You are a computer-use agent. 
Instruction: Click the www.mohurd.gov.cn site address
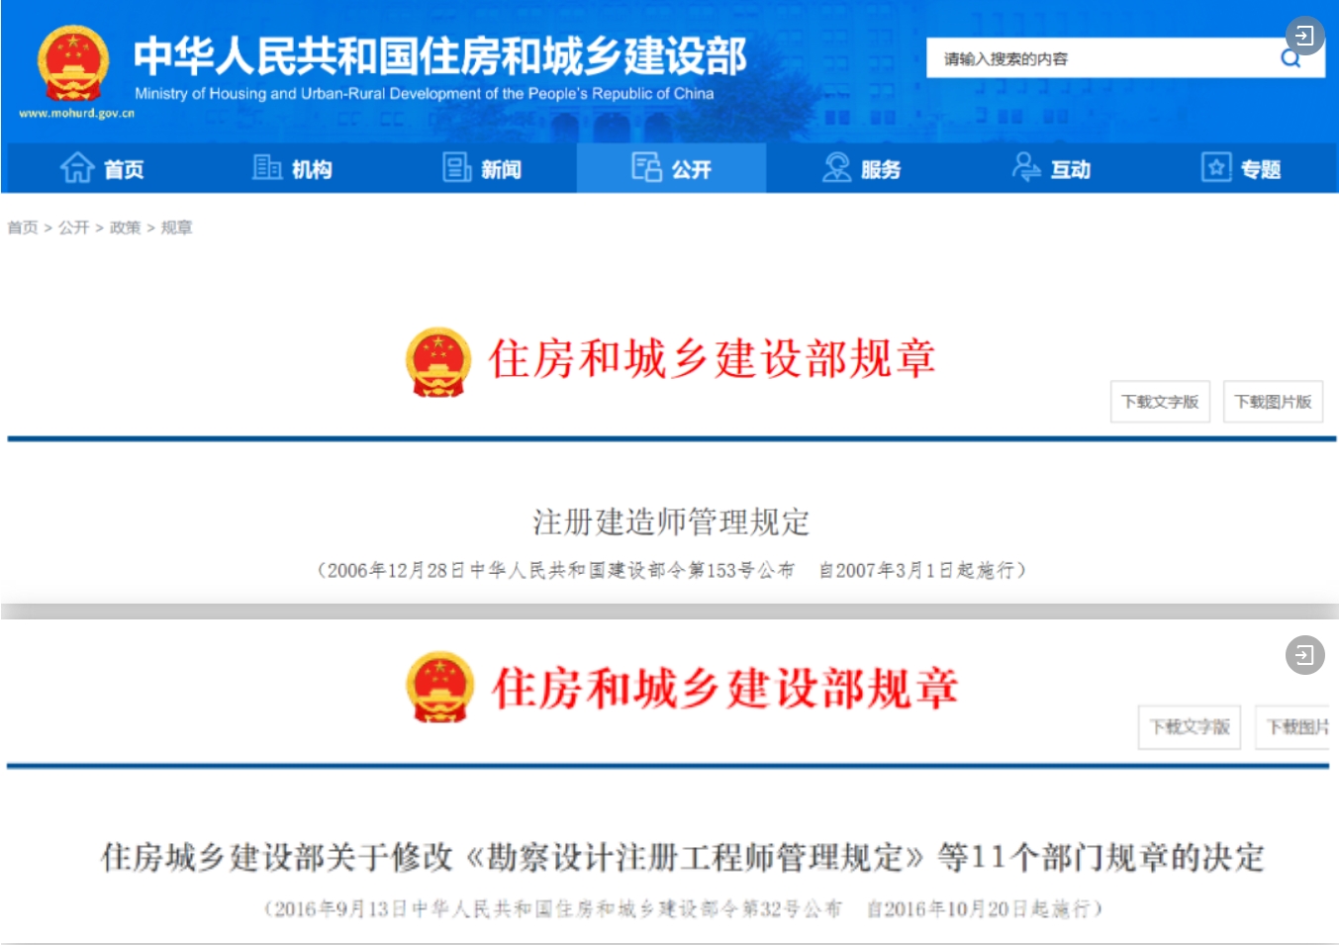[76, 113]
